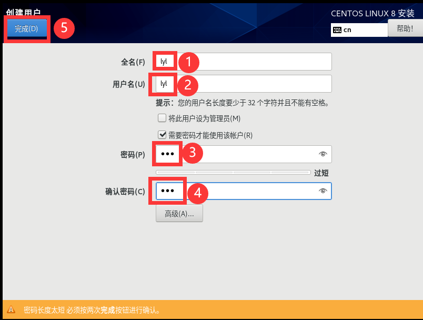
Task: Click the warning triangle icon in bottom bar
Action: (x=11, y=309)
